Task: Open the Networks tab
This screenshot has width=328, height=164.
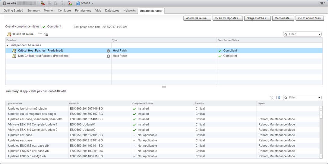Action: pos(130,11)
